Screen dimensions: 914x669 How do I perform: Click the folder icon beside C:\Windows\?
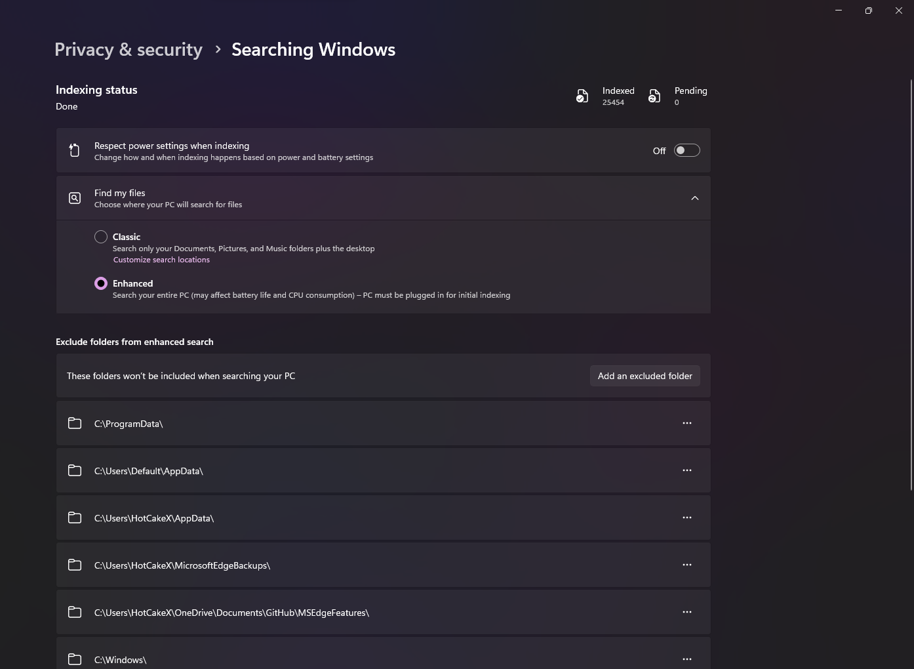click(x=74, y=659)
